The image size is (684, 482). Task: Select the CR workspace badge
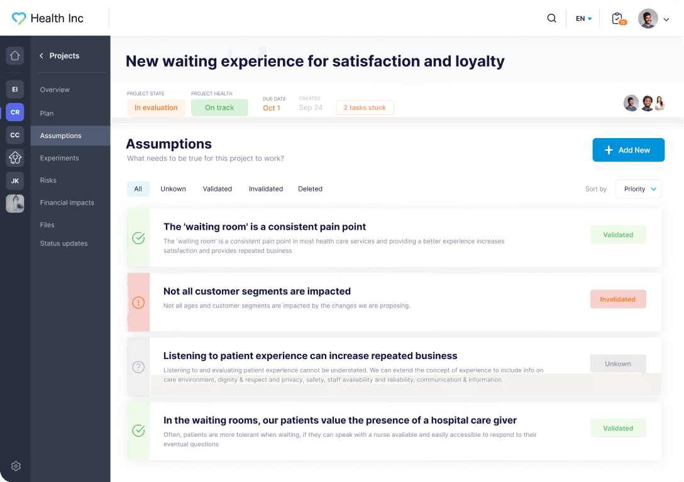coord(15,112)
